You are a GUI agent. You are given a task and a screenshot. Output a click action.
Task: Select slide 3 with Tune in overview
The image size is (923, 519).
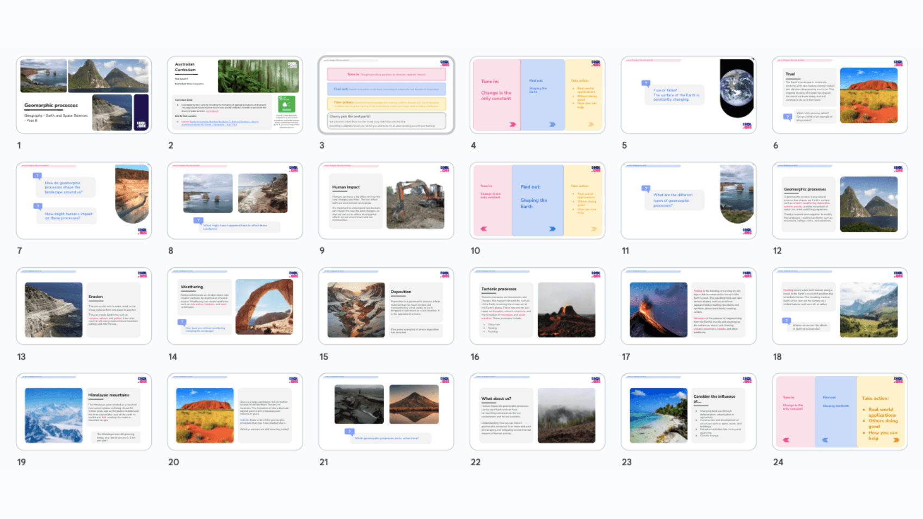pos(386,95)
